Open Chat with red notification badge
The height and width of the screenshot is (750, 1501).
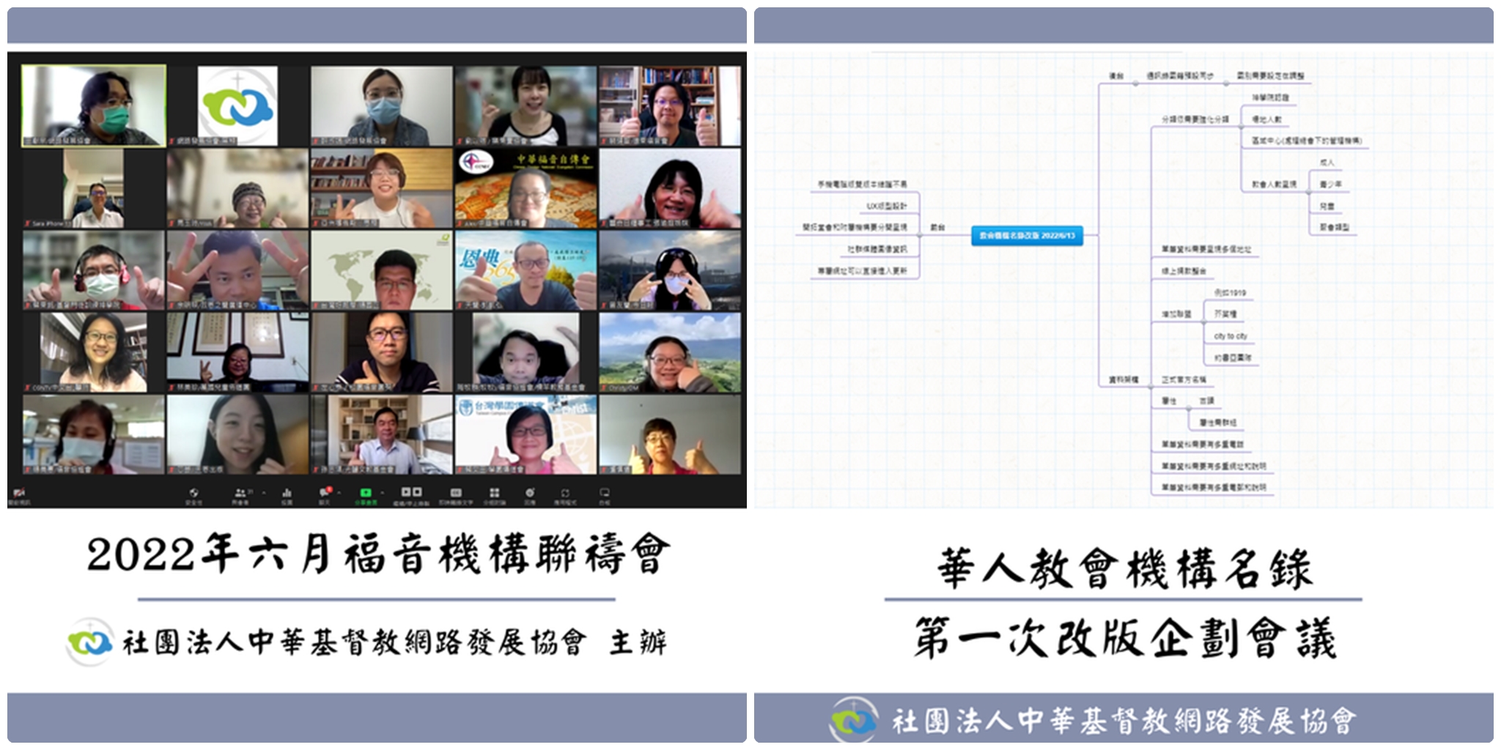[324, 492]
